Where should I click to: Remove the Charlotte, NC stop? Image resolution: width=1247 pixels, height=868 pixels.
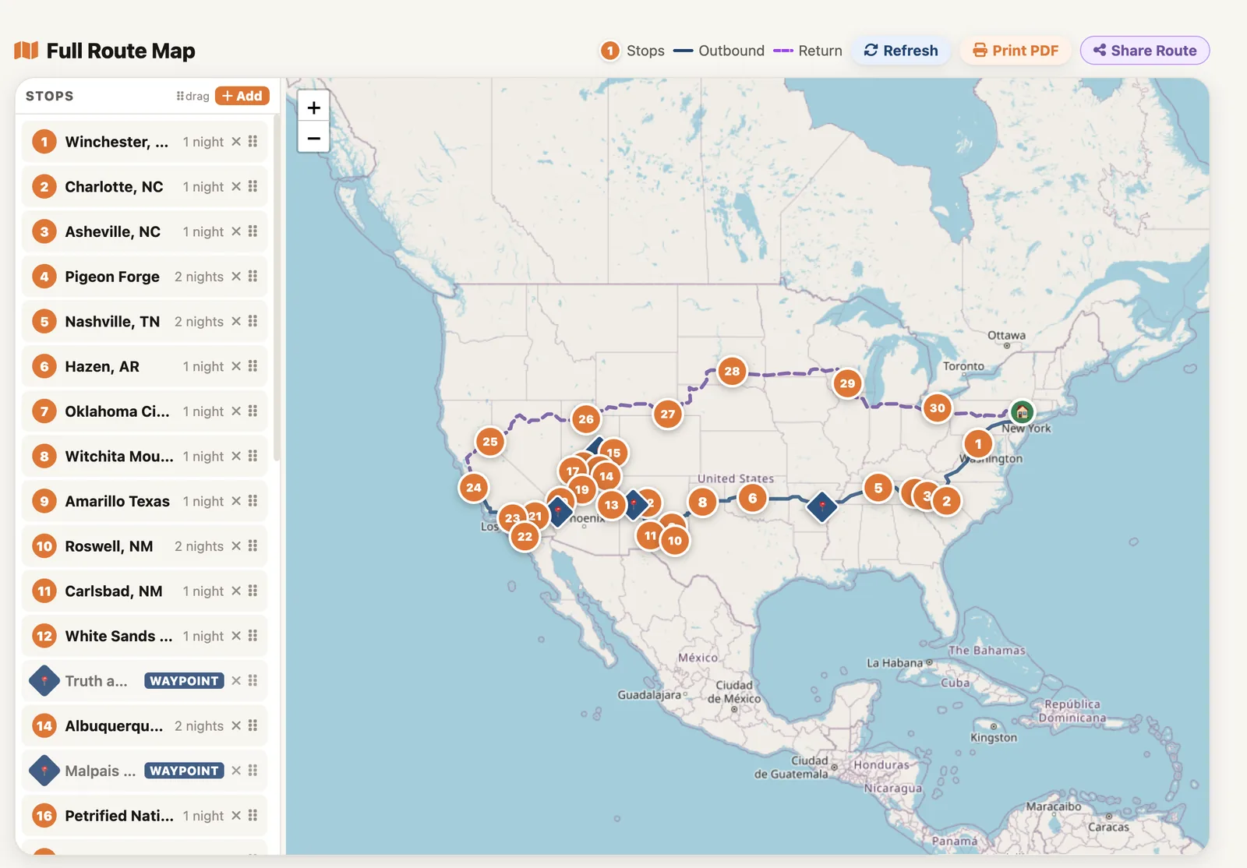[x=236, y=187]
